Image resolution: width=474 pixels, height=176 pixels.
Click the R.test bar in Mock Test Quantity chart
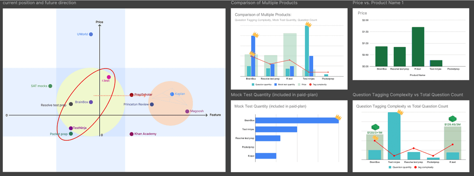click(266, 156)
